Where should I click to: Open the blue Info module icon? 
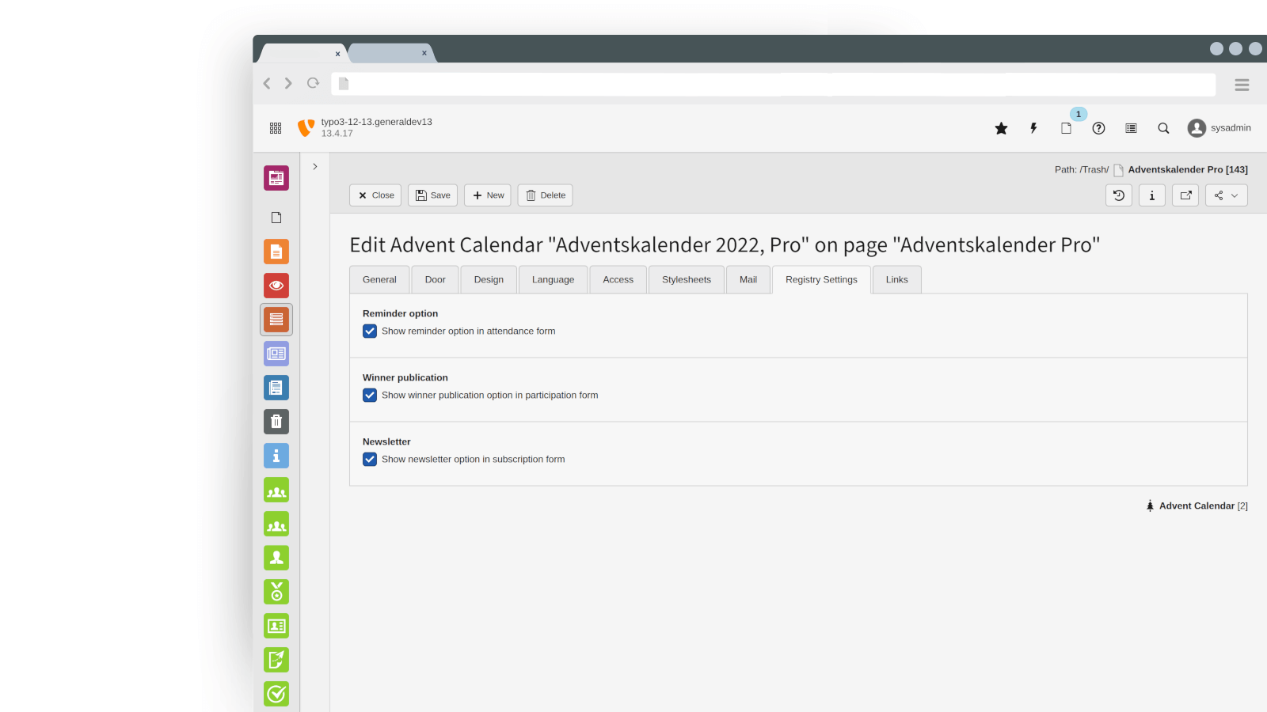(276, 456)
